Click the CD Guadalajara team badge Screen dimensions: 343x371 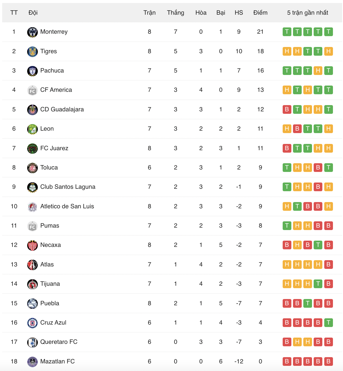tap(32, 109)
